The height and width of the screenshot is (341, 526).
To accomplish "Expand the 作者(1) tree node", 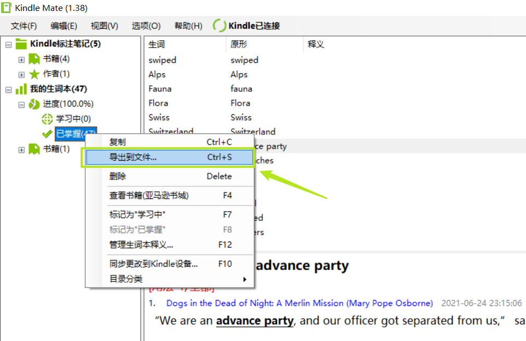I will [21, 75].
